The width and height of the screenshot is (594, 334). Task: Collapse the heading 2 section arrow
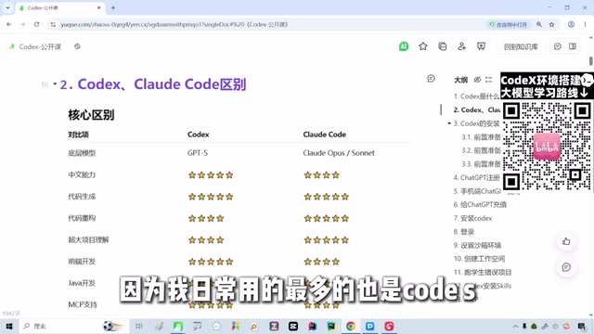coord(55,83)
